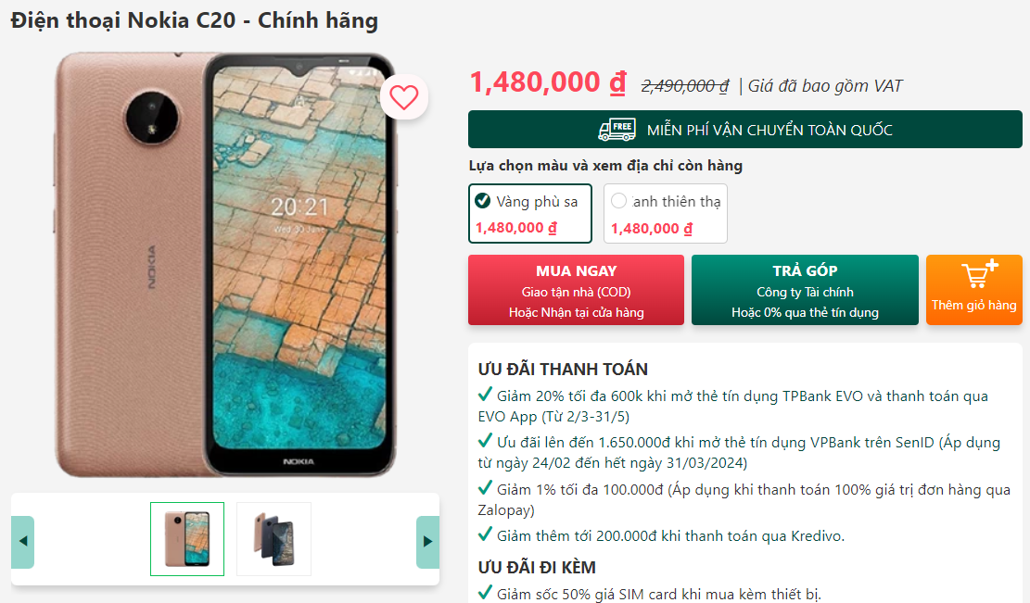Screen dimensions: 1030x603
Task: Click checkmark next to Kredivo discount
Action: (x=485, y=534)
